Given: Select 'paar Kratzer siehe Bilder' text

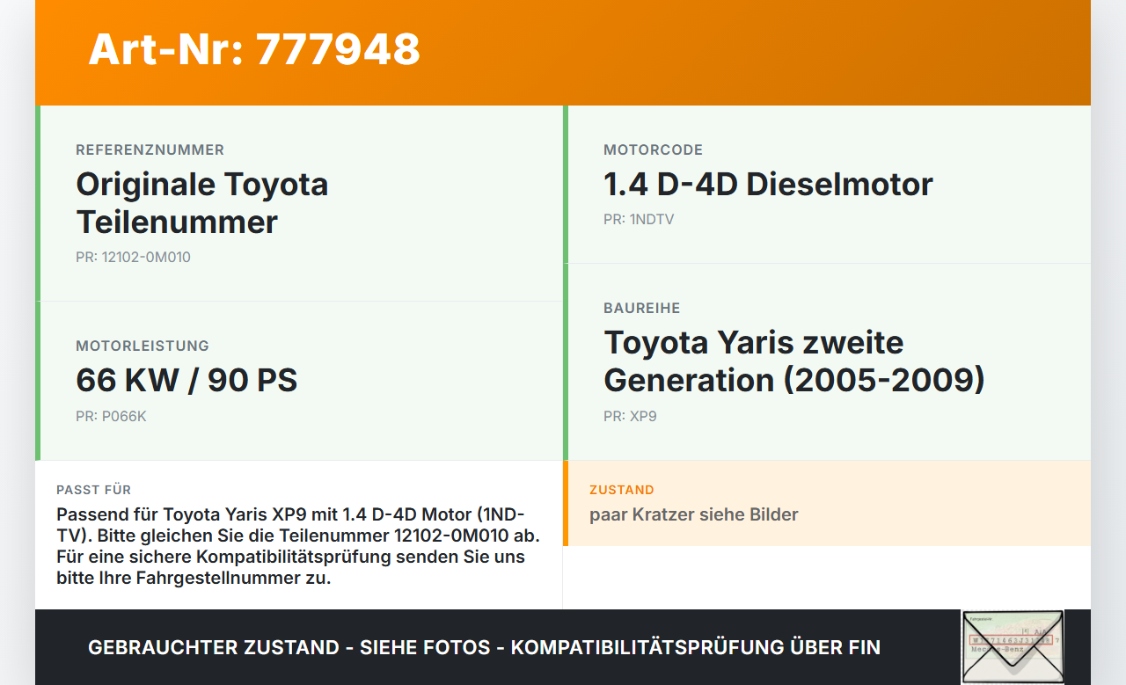Looking at the screenshot, I should pyautogui.click(x=694, y=514).
